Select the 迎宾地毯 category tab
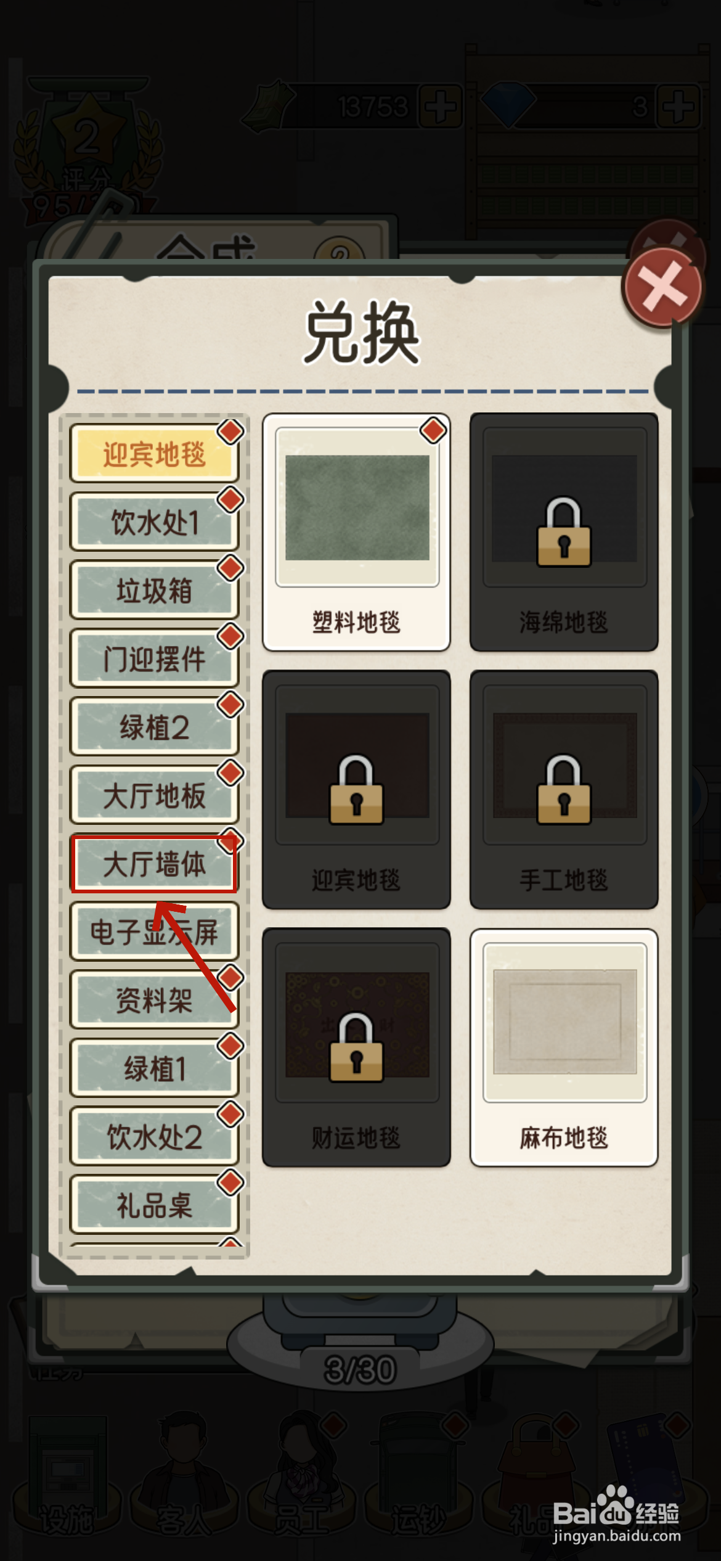The height and width of the screenshot is (1561, 721). click(x=154, y=453)
